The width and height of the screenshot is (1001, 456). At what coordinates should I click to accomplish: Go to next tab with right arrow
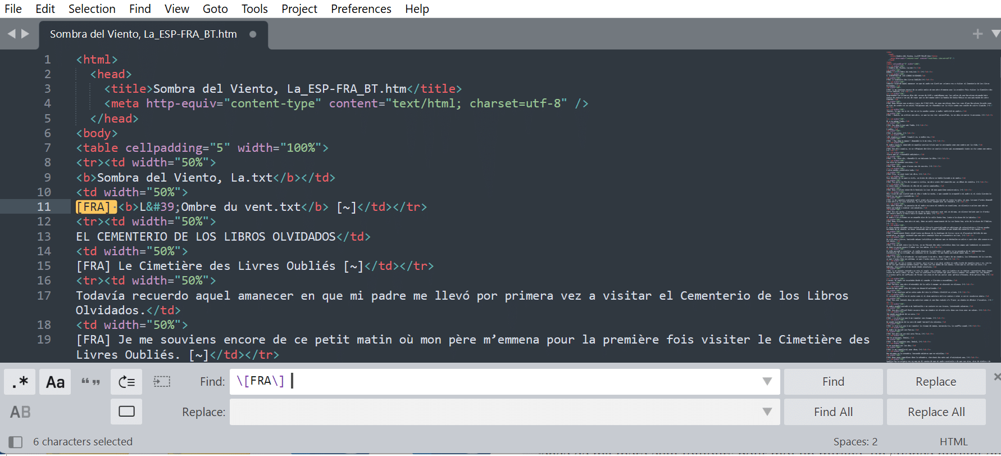click(25, 34)
